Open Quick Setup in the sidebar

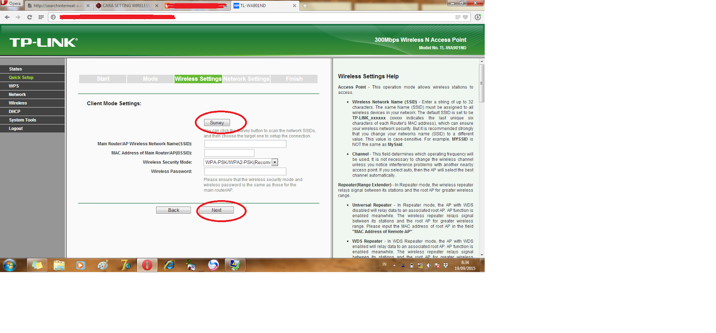tap(32, 77)
